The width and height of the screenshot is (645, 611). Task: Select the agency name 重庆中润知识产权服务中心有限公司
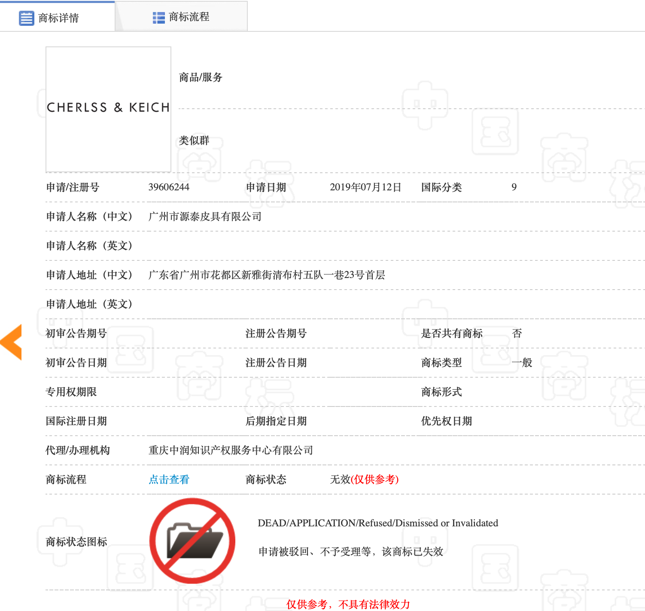[x=231, y=450]
